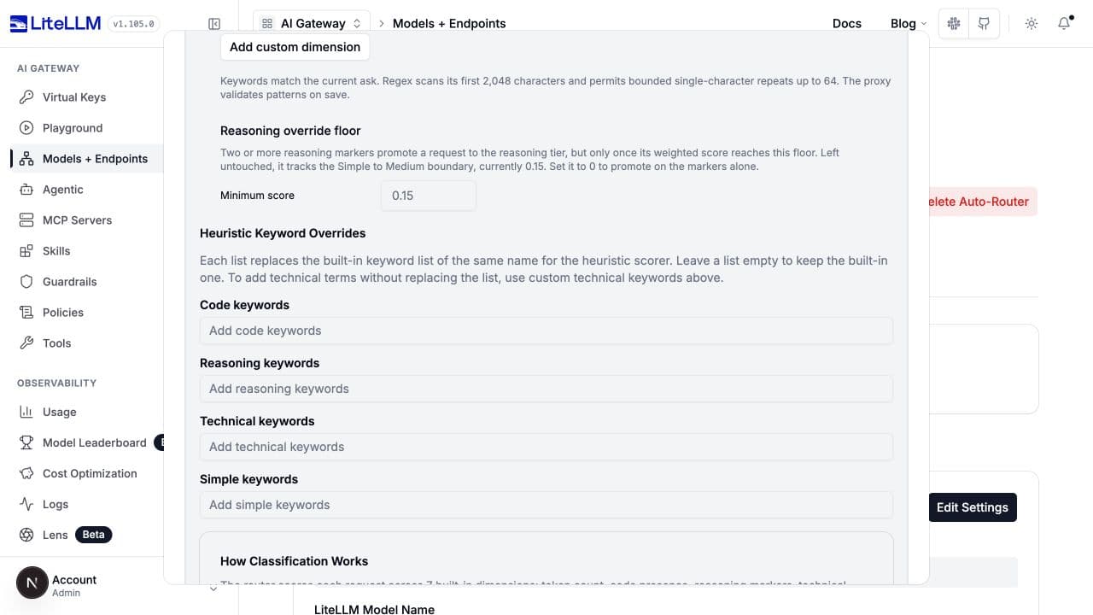1093x615 pixels.
Task: Click the Beta badge next to Lens
Action: 94,535
